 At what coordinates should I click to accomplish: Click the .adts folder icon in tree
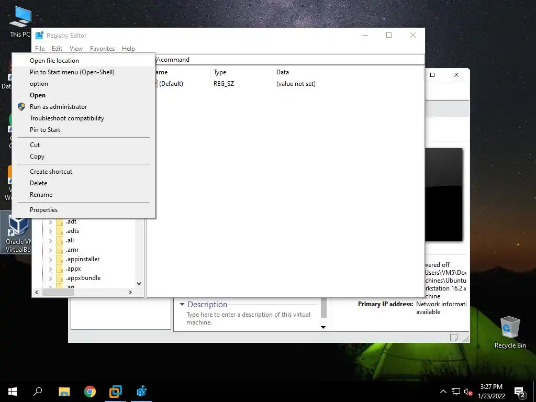tap(60, 231)
